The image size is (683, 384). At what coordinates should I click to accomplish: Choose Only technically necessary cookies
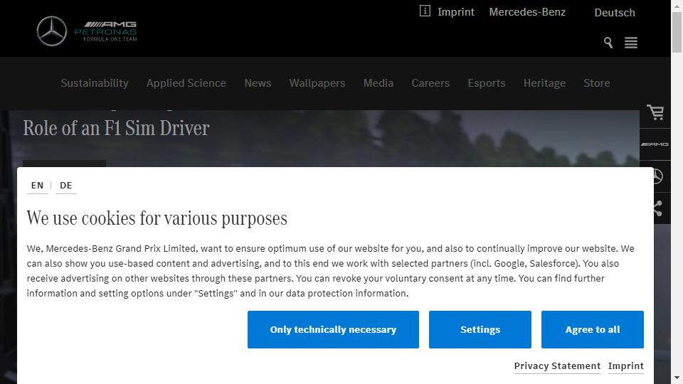point(333,329)
